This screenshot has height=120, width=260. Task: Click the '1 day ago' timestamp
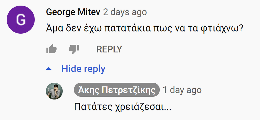click(182, 90)
